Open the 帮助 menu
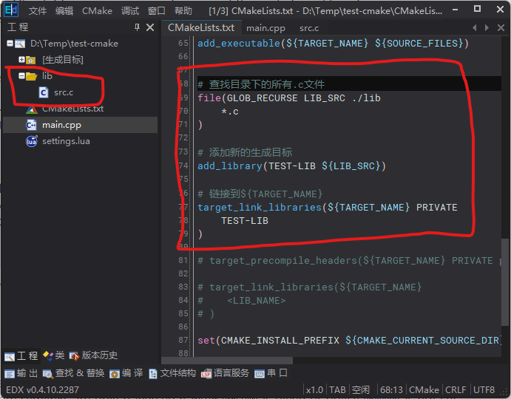Image resolution: width=511 pixels, height=399 pixels. pyautogui.click(x=183, y=11)
